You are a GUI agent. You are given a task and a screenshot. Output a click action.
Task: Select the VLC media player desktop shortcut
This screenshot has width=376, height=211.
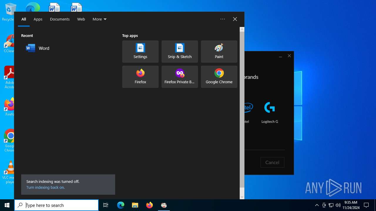(9, 172)
